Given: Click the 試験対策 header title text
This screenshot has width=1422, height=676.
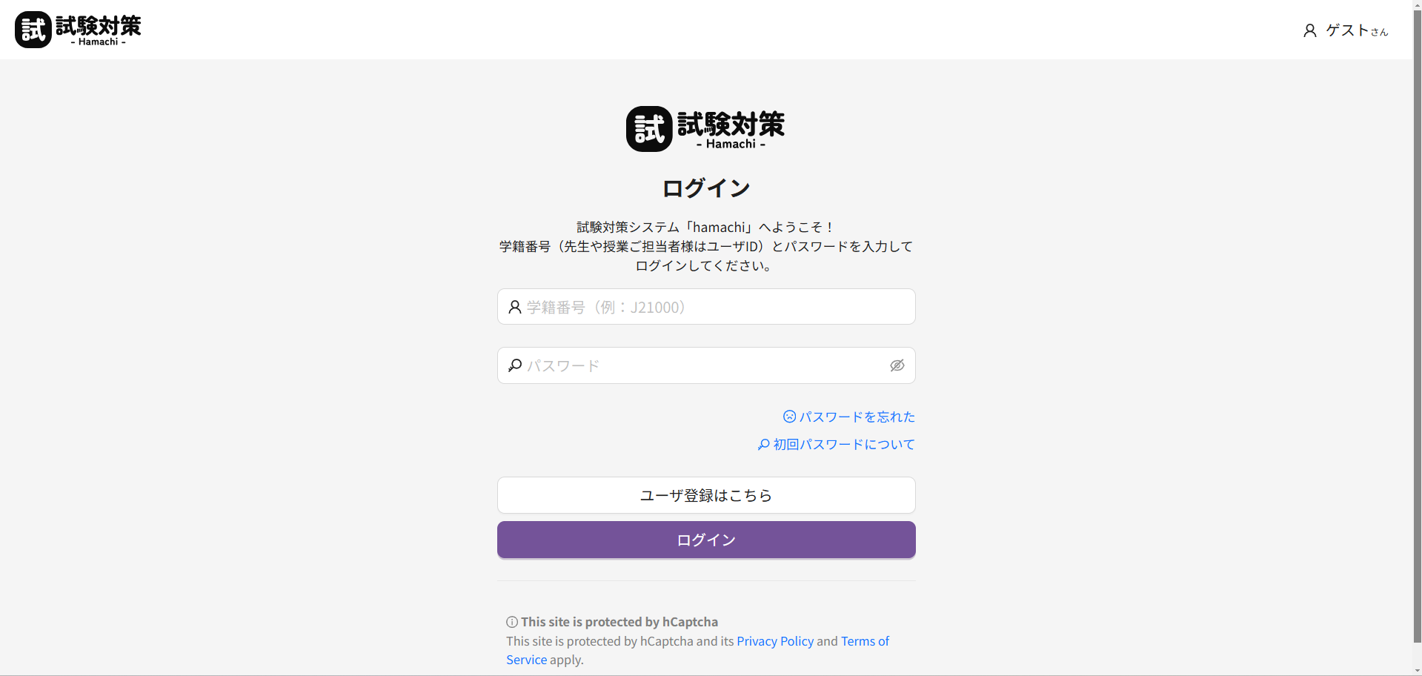Looking at the screenshot, I should (x=98, y=26).
